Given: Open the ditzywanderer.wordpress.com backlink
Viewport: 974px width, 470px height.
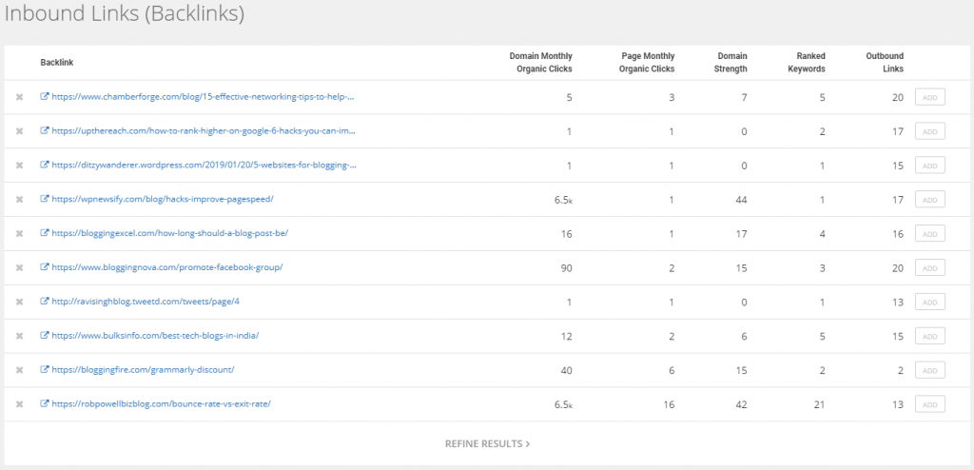Looking at the screenshot, I should point(204,166).
